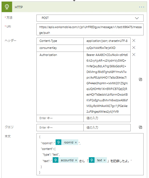Click the 」を記録したよ。 body text
Screen dimensions: 149x178
118,161
